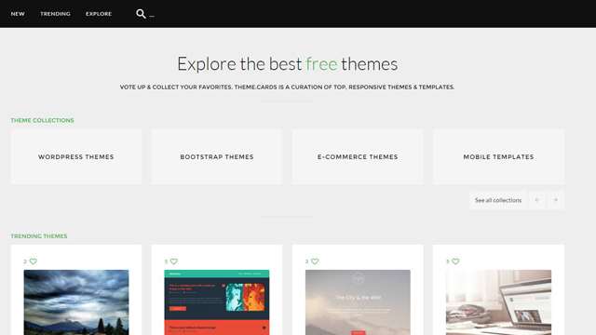This screenshot has width=596, height=335.
Task: Open the TRENDING menu item
Action: coord(55,14)
